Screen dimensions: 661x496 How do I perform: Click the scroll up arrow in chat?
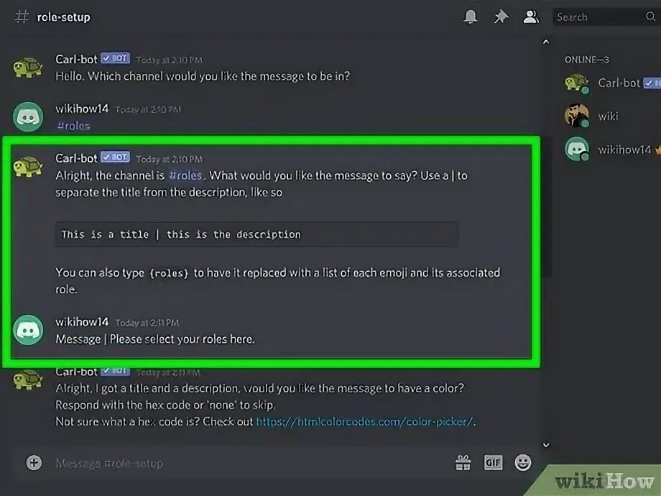pyautogui.click(x=546, y=42)
